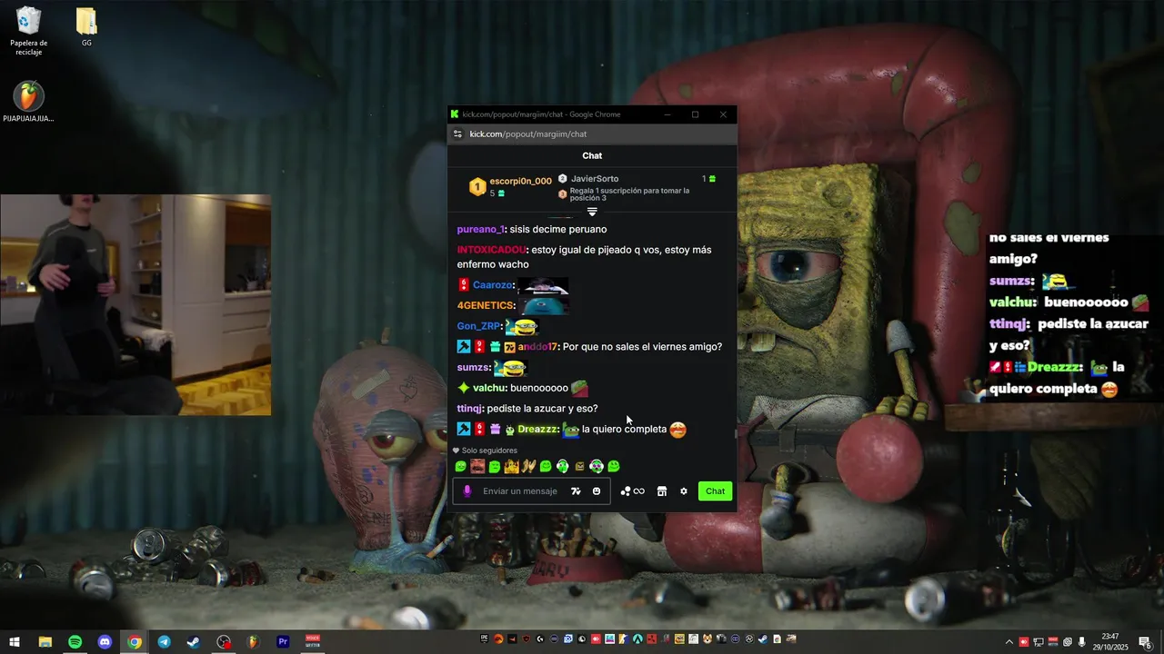Open chat settings gear icon
This screenshot has width=1164, height=654.
pyautogui.click(x=684, y=491)
